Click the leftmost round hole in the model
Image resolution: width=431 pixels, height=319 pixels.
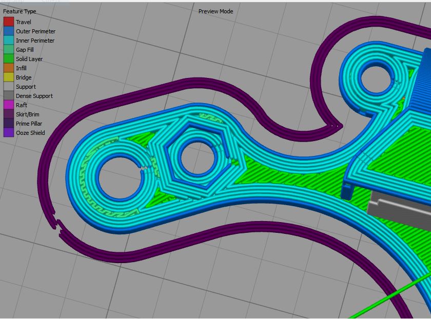click(119, 183)
